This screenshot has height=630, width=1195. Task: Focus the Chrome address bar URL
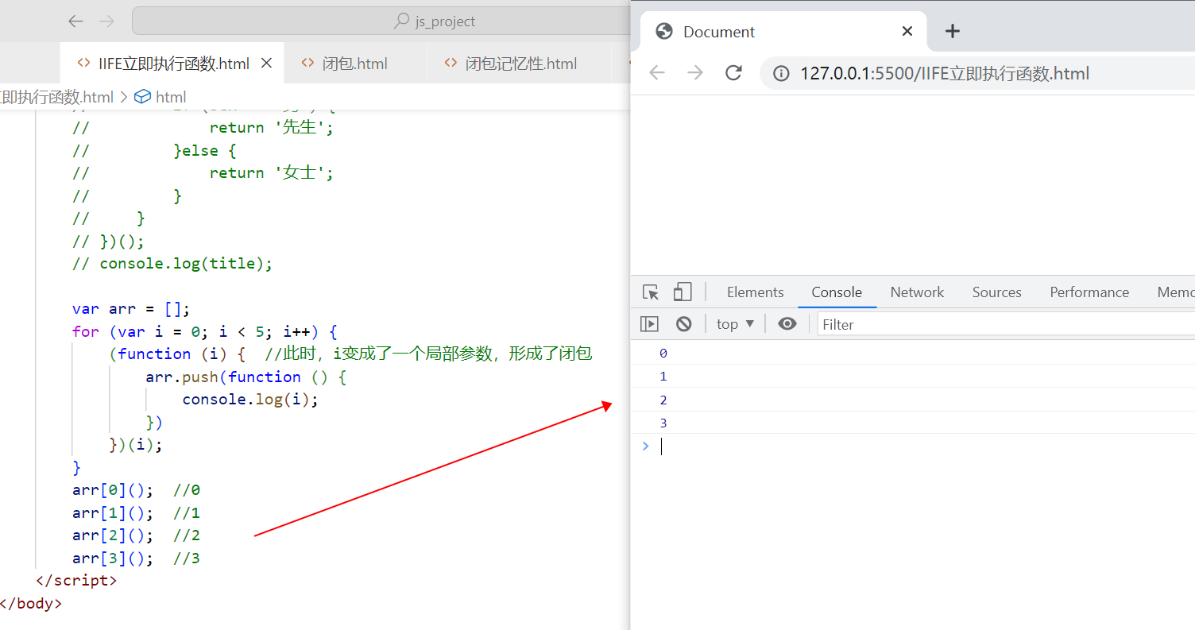pyautogui.click(x=945, y=74)
